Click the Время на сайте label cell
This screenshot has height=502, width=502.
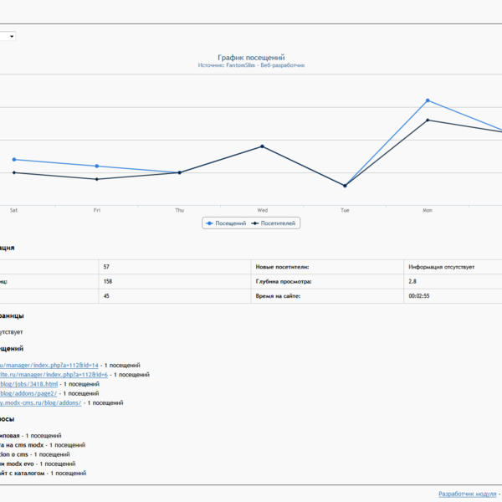327,296
